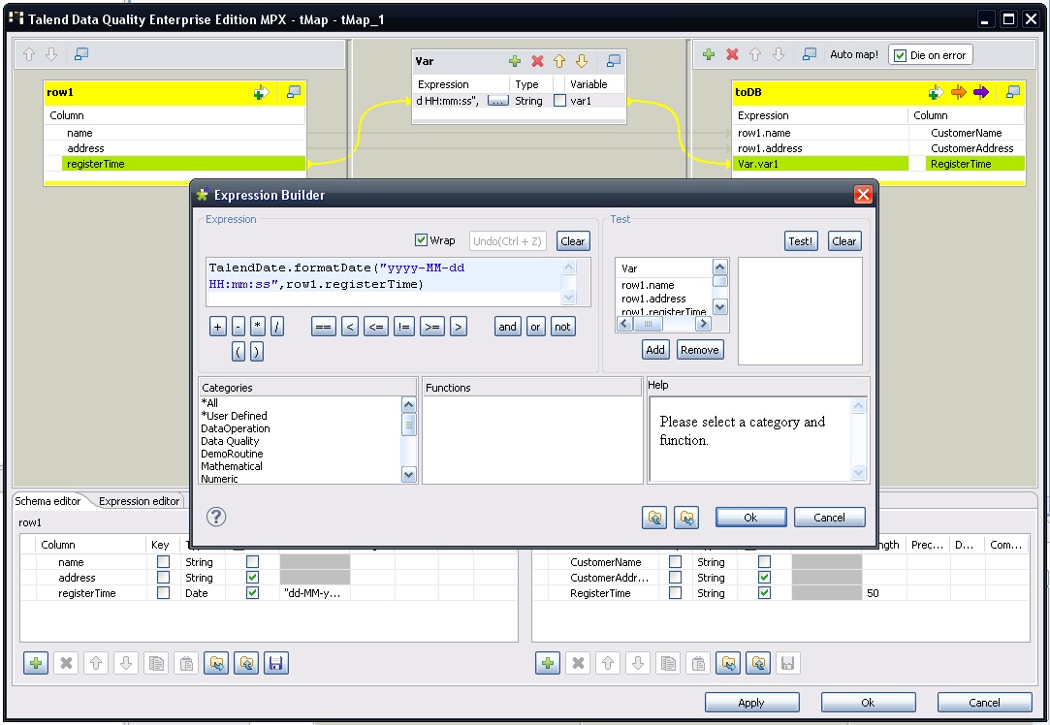Image resolution: width=1050 pixels, height=725 pixels.
Task: Toggle the Die on error checkbox
Action: click(x=900, y=55)
